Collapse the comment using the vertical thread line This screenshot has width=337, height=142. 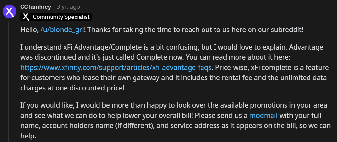pyautogui.click(x=9, y=82)
